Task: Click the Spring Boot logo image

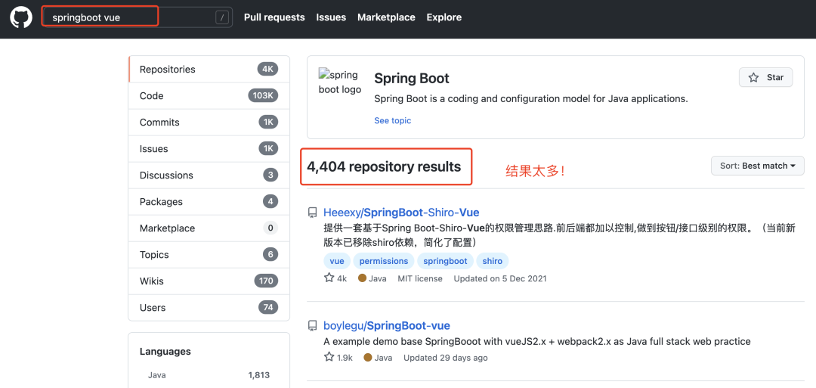Action: (340, 82)
